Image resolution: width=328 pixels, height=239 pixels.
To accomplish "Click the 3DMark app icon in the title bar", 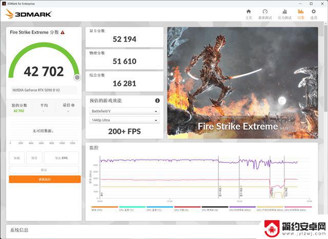I will [x=4, y=4].
